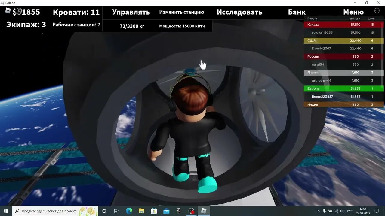Open File Explorer from the taskbar
Screen dimensions: 385x216
141,211
